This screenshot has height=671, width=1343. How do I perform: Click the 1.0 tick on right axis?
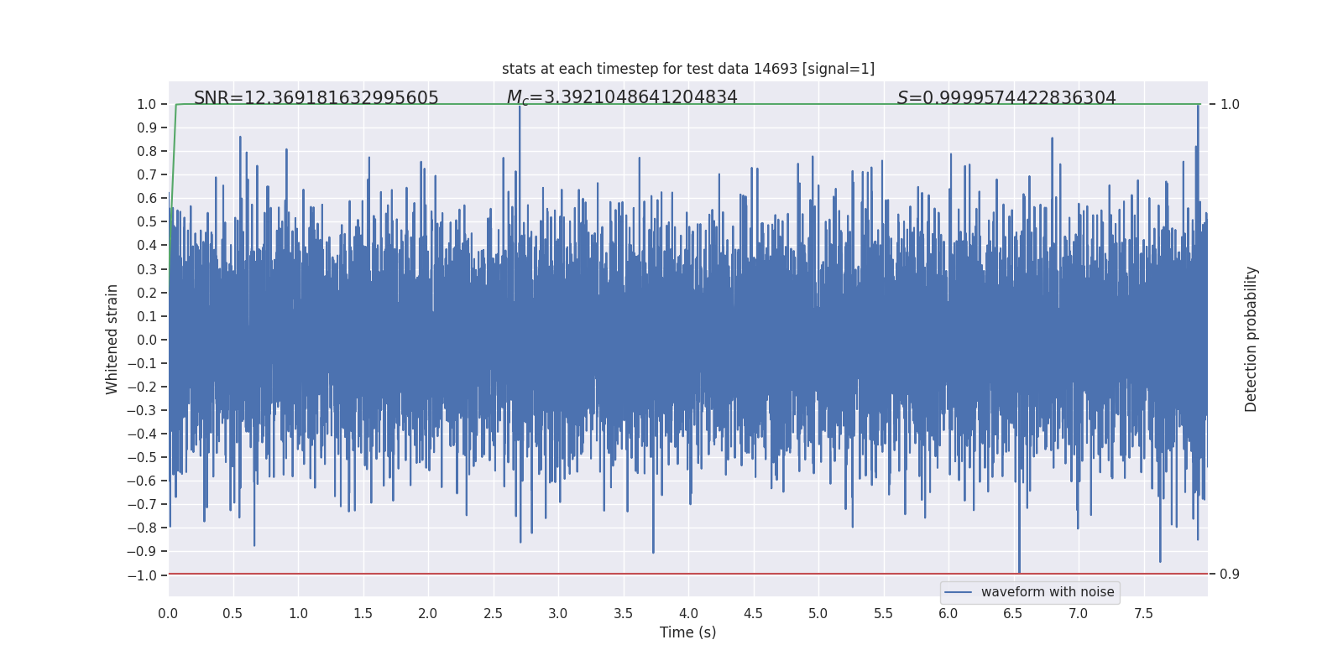point(1230,105)
